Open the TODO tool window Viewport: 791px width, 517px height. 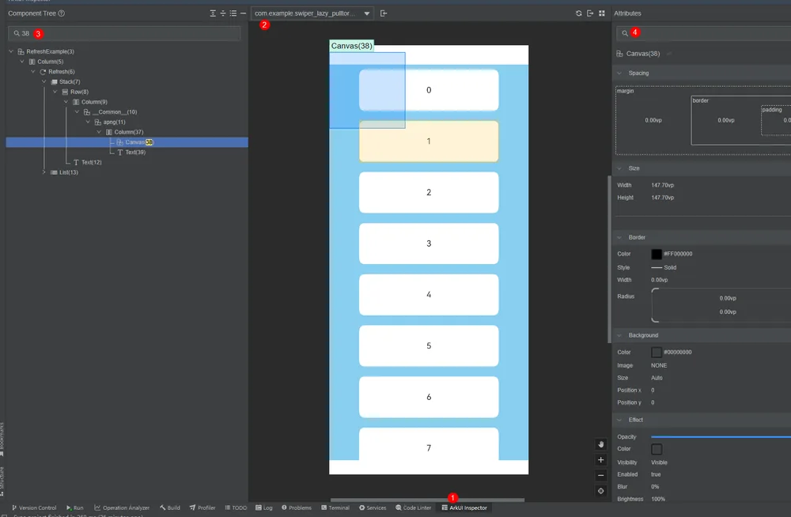click(x=236, y=508)
